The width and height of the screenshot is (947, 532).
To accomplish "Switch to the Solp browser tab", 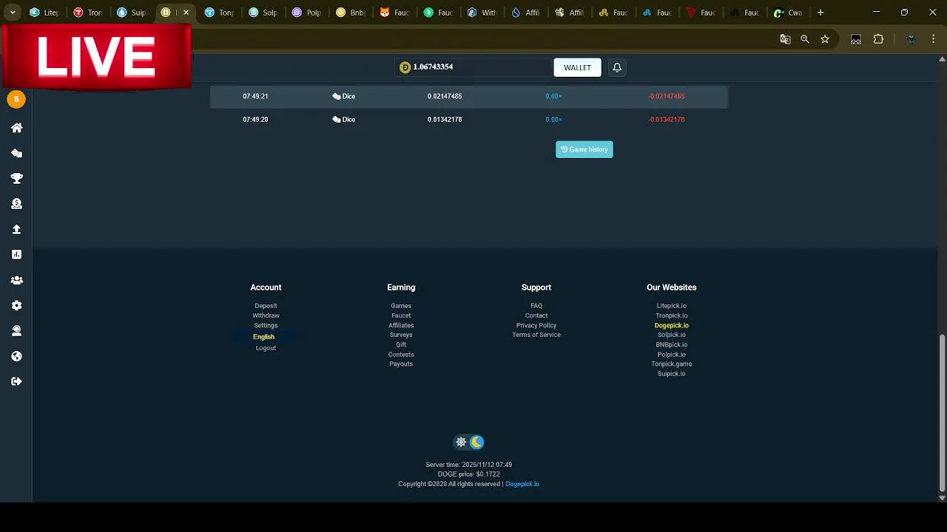I will tap(263, 13).
